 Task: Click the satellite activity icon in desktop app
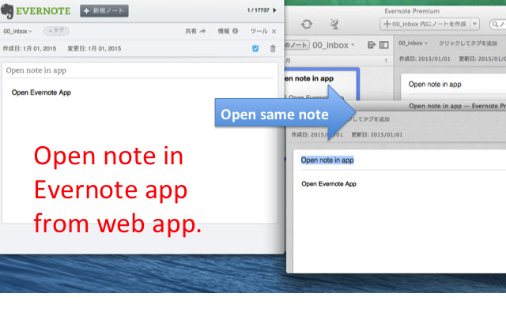334,24
